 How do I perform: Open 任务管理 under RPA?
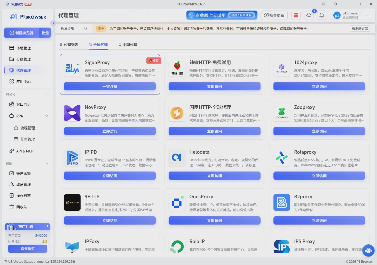coord(28,139)
